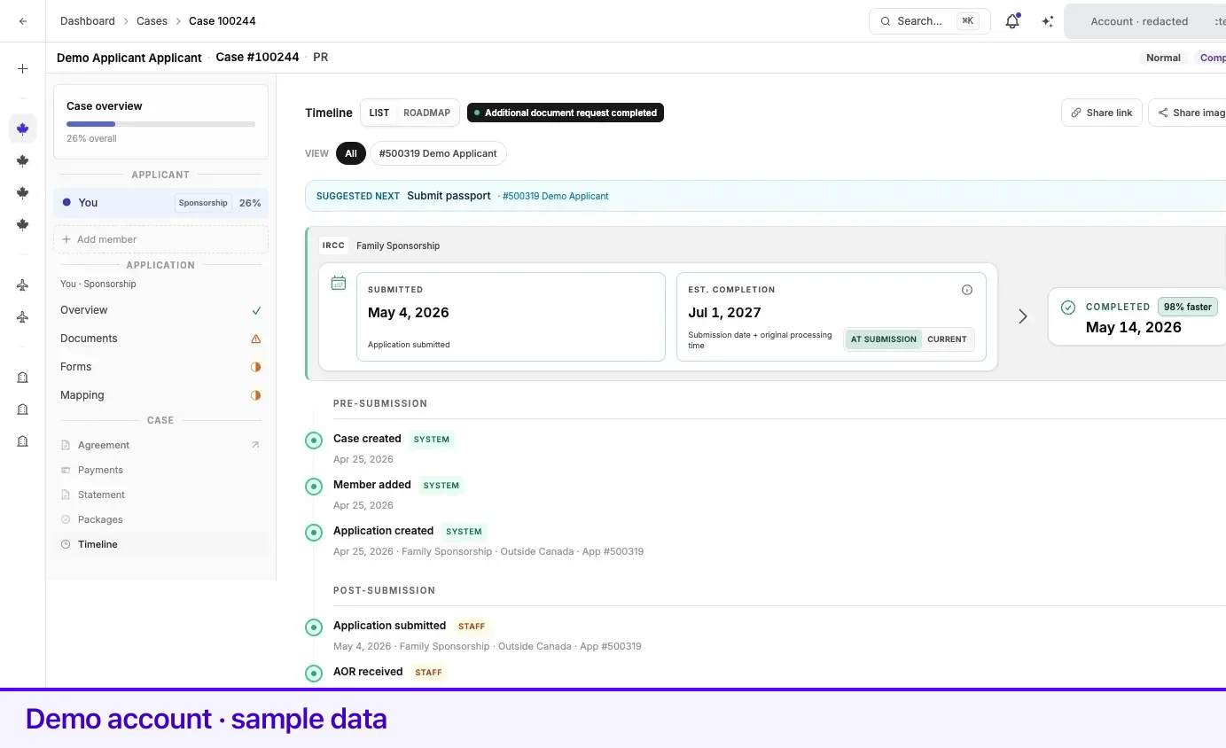
Task: Click the info icon beside Est. Completion
Action: click(967, 290)
